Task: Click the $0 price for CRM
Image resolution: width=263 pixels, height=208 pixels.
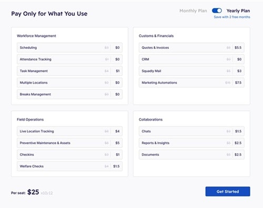Action: pyautogui.click(x=239, y=60)
